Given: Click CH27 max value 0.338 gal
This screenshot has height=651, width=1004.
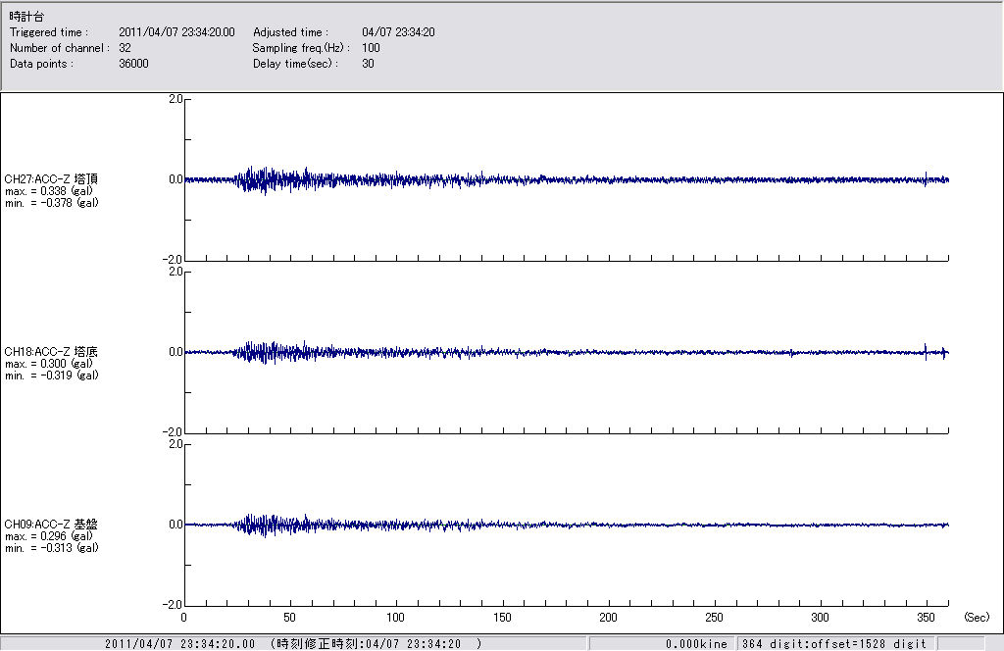Looking at the screenshot, I should [x=49, y=191].
